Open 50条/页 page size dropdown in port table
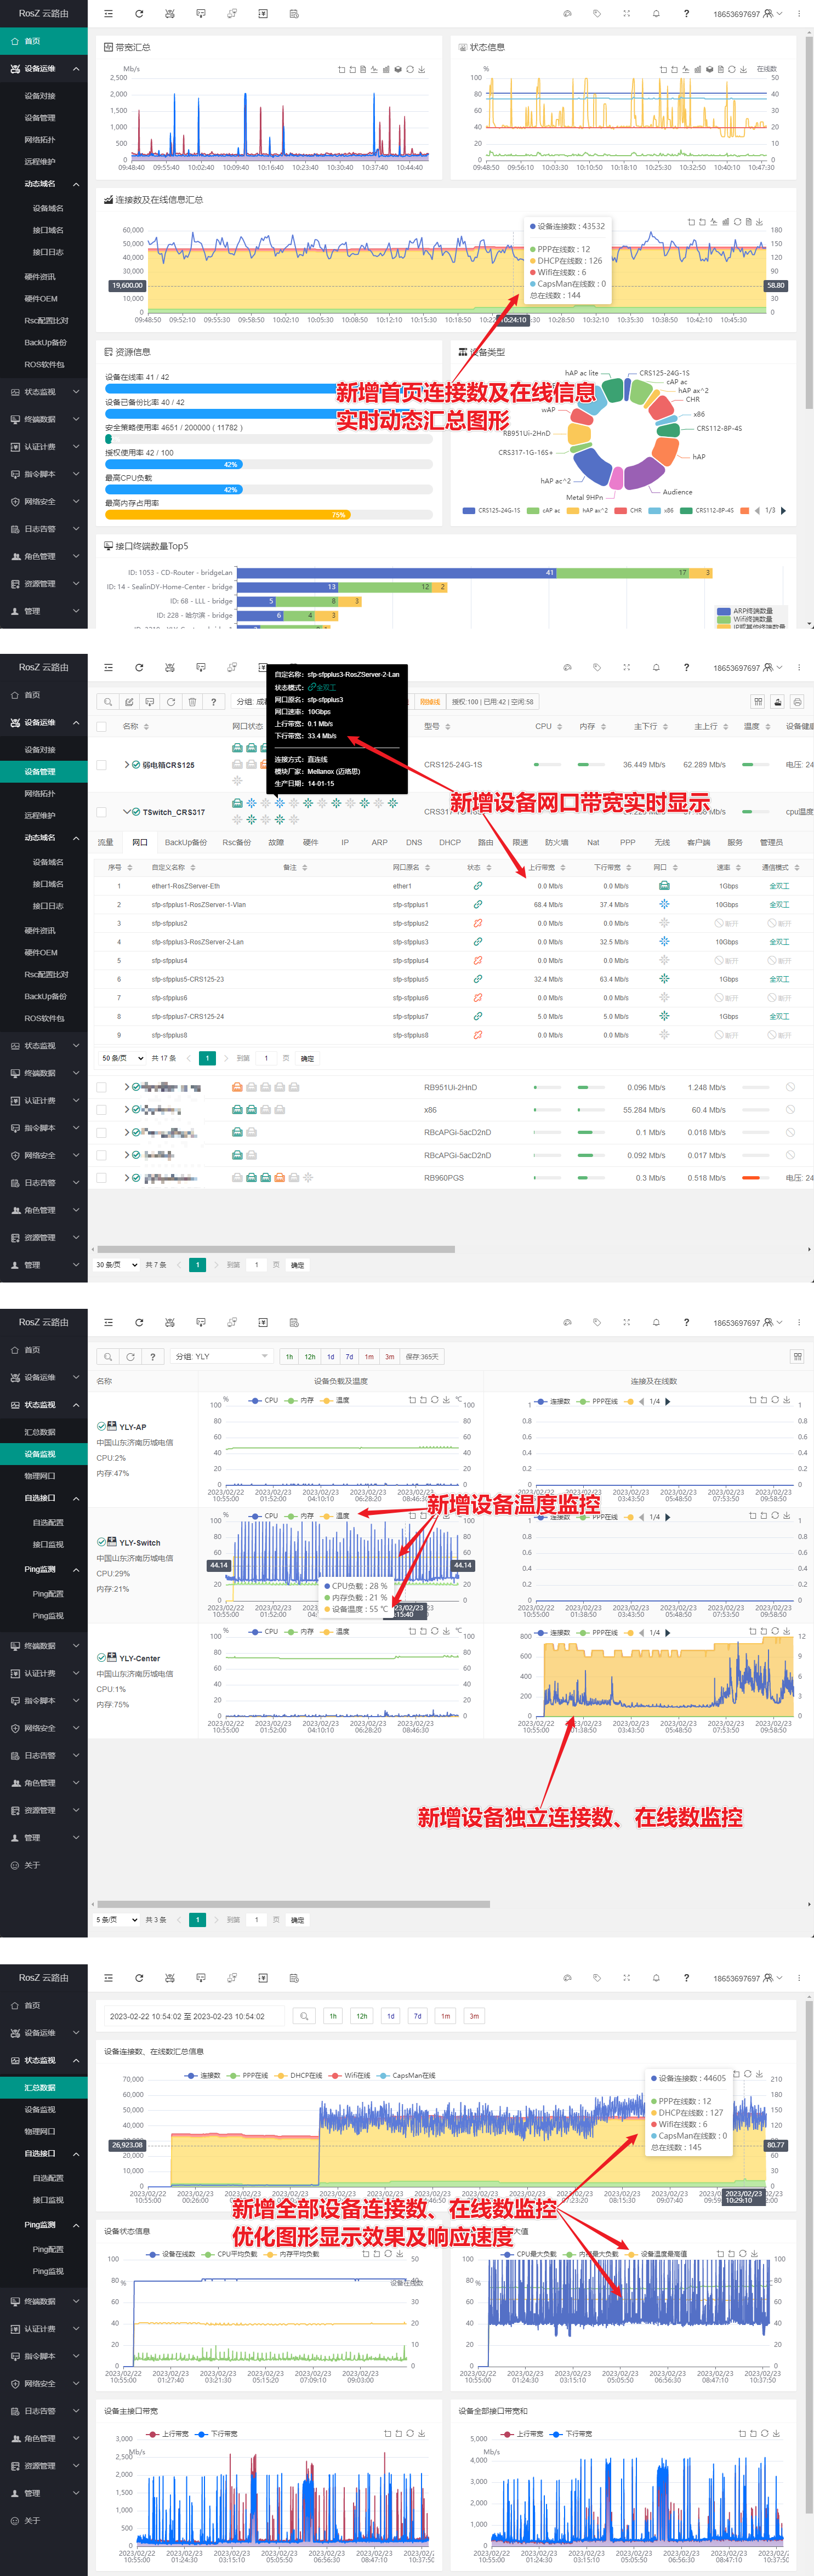 [x=123, y=1058]
